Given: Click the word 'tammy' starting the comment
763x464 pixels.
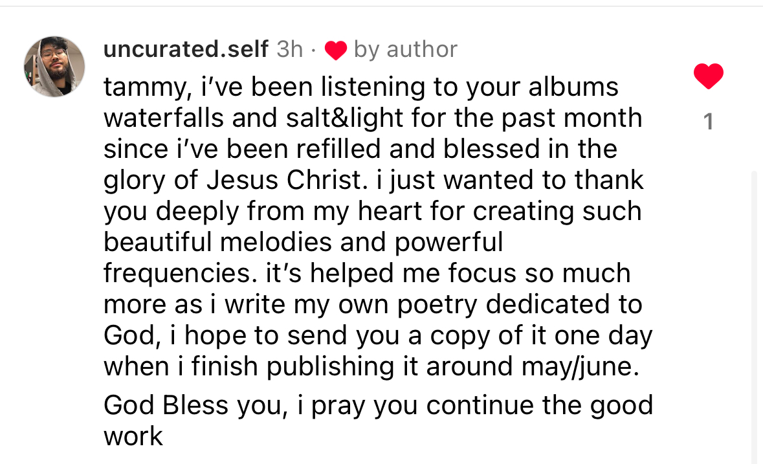Looking at the screenshot, I should (x=144, y=88).
